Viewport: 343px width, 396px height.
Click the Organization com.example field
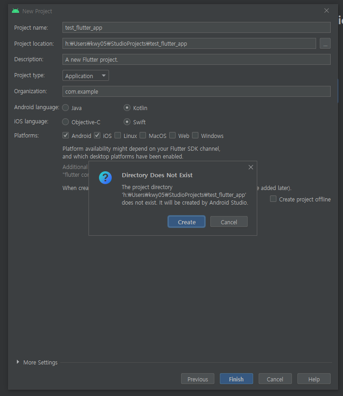(197, 91)
